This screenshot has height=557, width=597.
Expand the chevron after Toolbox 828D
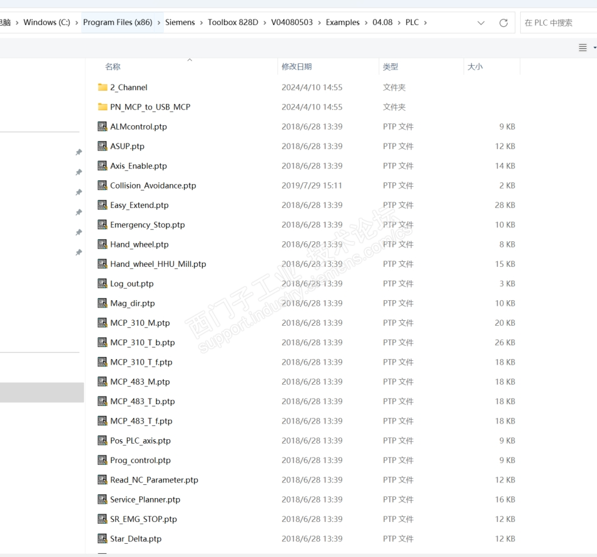pyautogui.click(x=265, y=23)
